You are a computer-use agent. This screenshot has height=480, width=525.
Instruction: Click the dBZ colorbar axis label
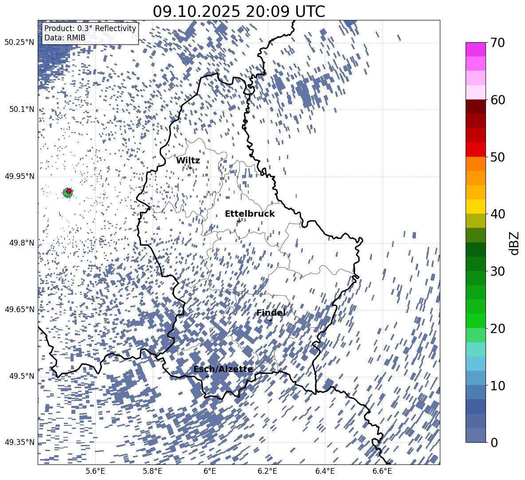(x=514, y=243)
